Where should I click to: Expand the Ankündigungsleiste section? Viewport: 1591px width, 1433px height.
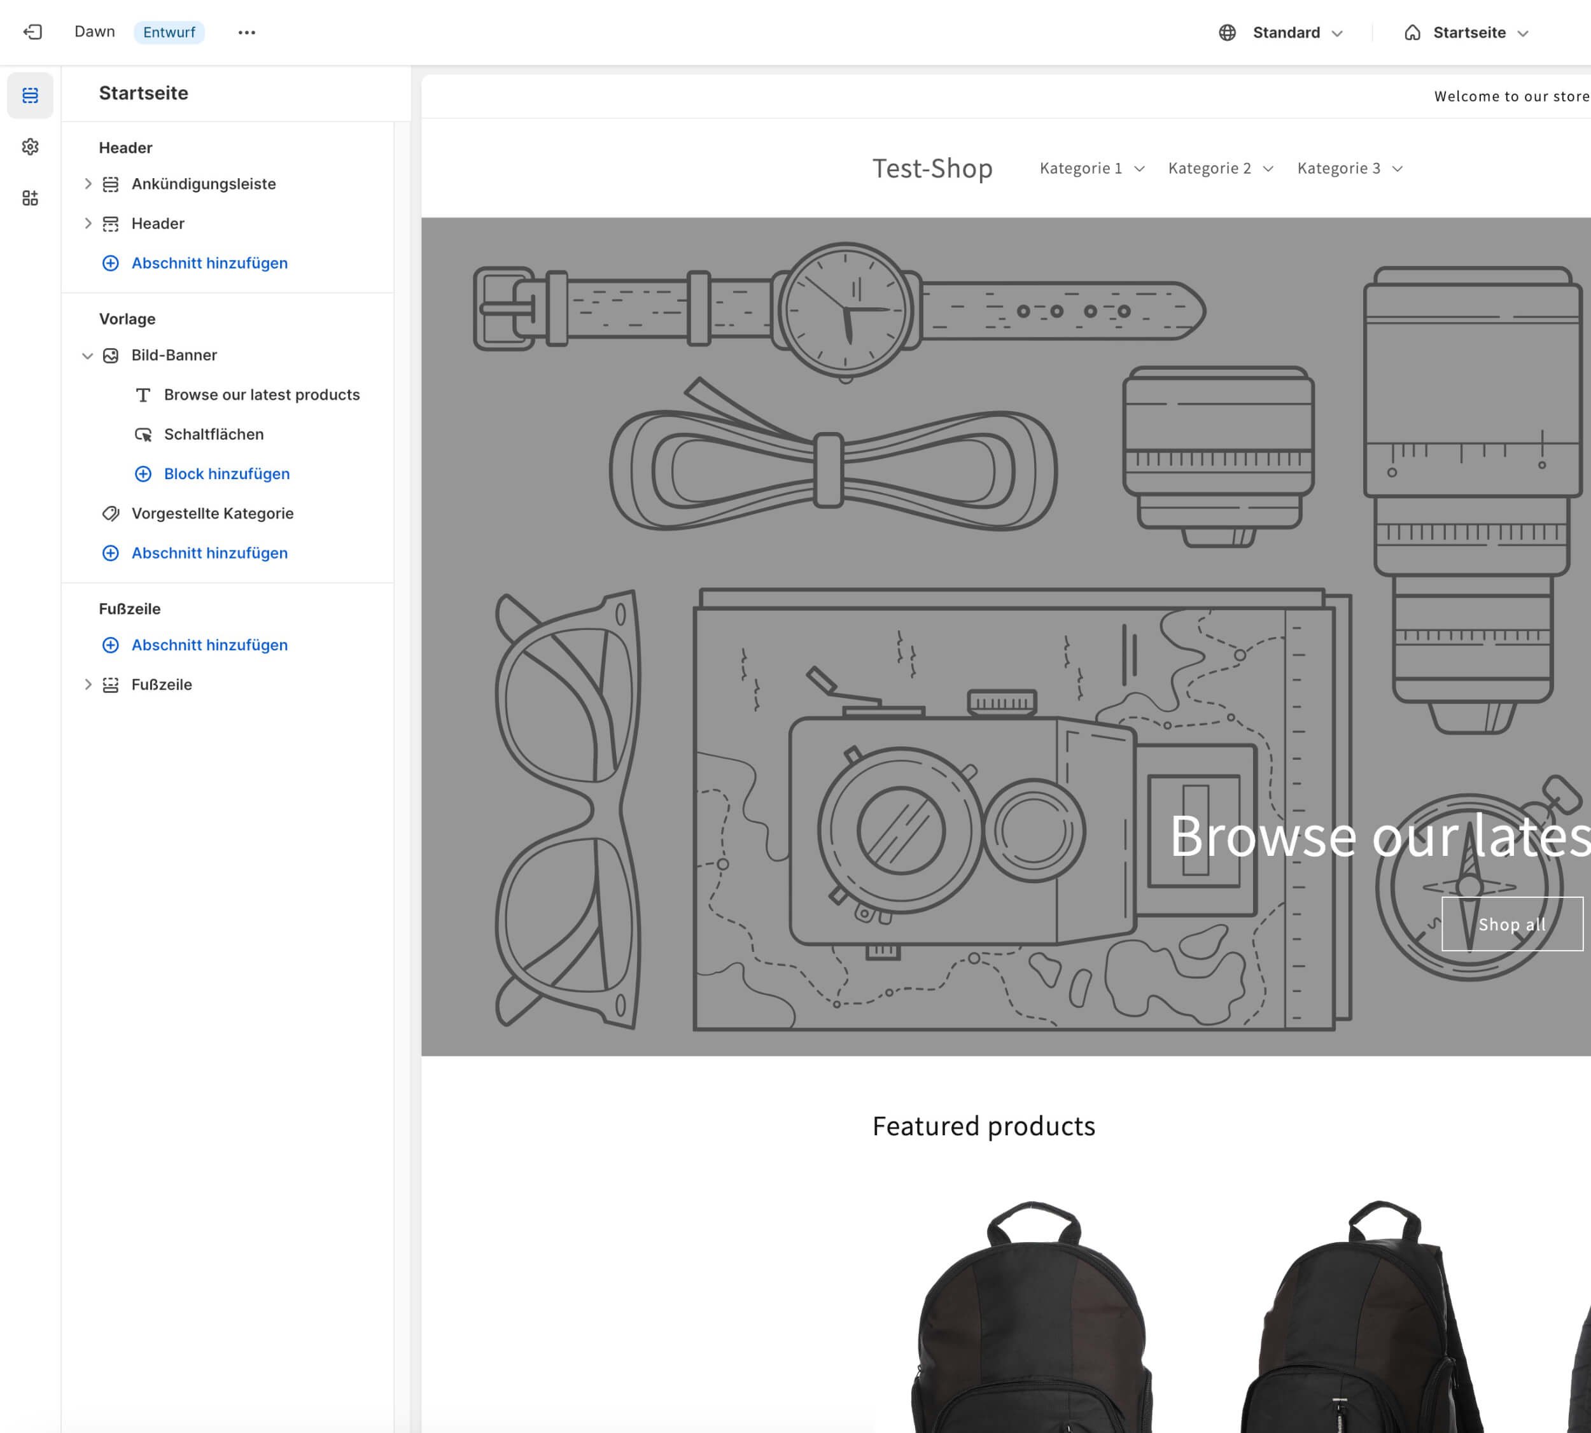(x=88, y=183)
